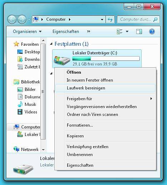Show more toolbar commands chevron

click(x=89, y=31)
